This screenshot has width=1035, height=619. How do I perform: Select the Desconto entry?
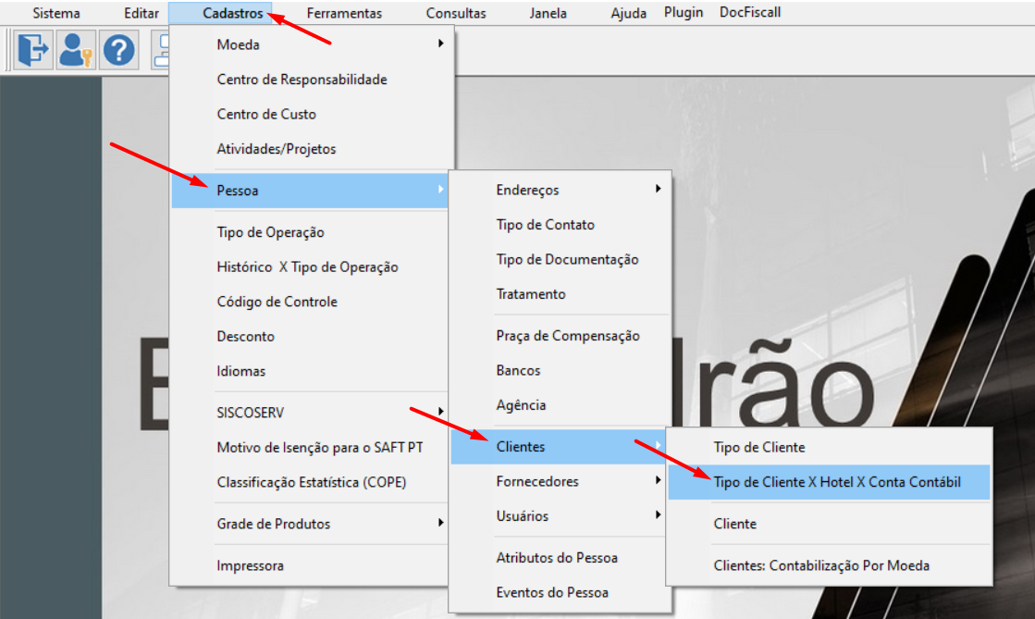click(x=310, y=336)
